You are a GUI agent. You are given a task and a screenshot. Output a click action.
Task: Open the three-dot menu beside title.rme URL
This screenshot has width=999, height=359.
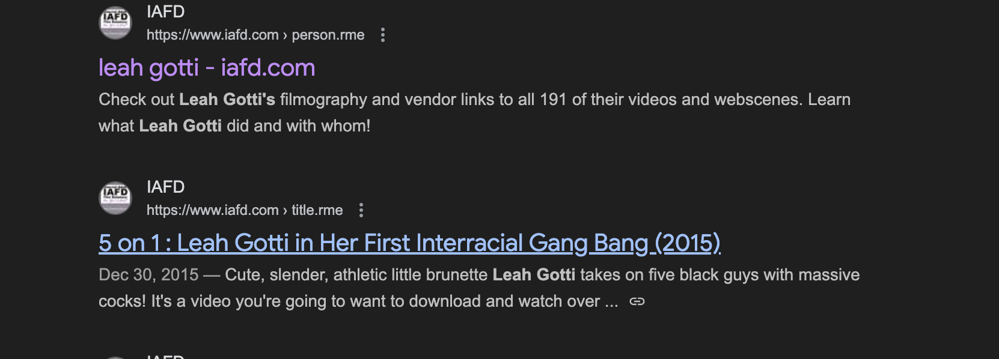(361, 211)
